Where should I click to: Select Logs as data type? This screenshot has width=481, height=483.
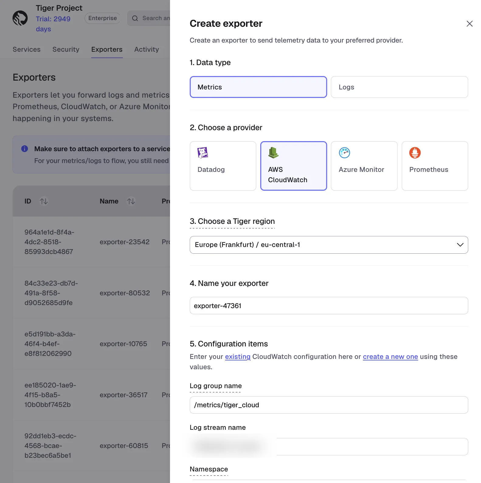tap(399, 87)
